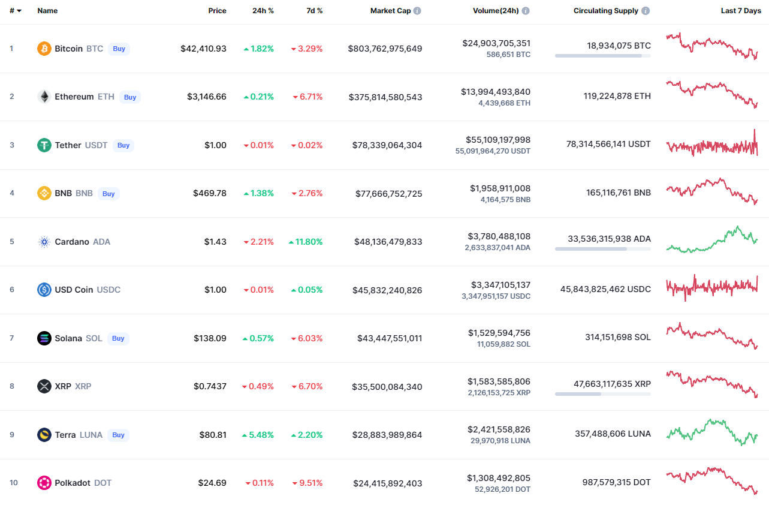Viewport: 769px width, 505px height.
Task: Click XRP circulating supply progress bar
Action: pos(603,394)
